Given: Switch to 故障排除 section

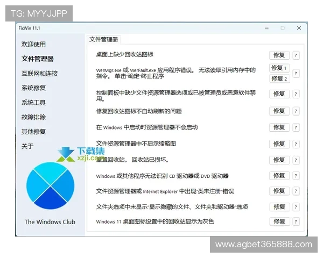Looking at the screenshot, I should [33, 117].
